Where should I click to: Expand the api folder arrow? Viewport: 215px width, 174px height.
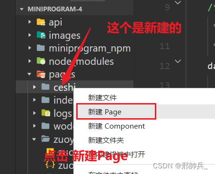30,22
